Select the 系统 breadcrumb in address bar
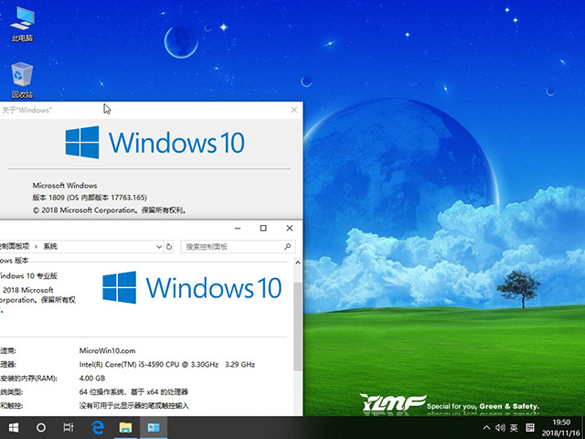Viewport: 585px width, 439px height. click(x=50, y=246)
